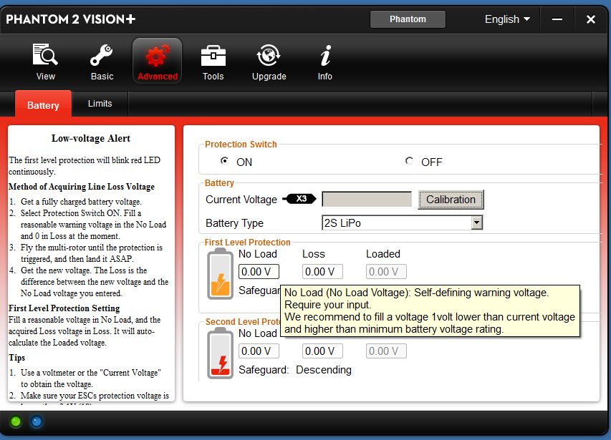This screenshot has height=440, width=611.
Task: Select the Advanced gear icon
Action: [x=158, y=56]
